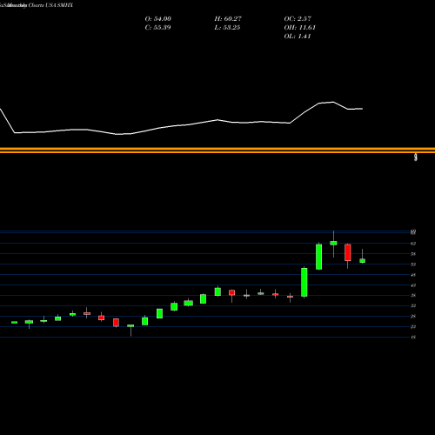This screenshot has width=435, height=435.
Task: Click the OC: 2.57 reading
Action: click(x=298, y=19)
